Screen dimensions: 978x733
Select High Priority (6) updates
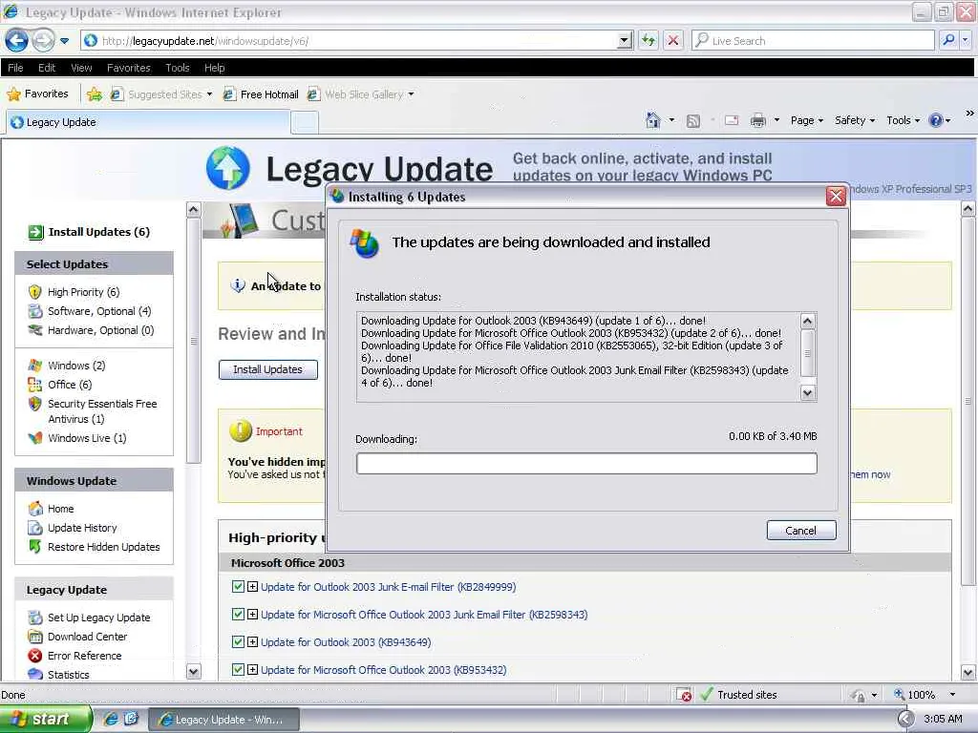(x=83, y=292)
